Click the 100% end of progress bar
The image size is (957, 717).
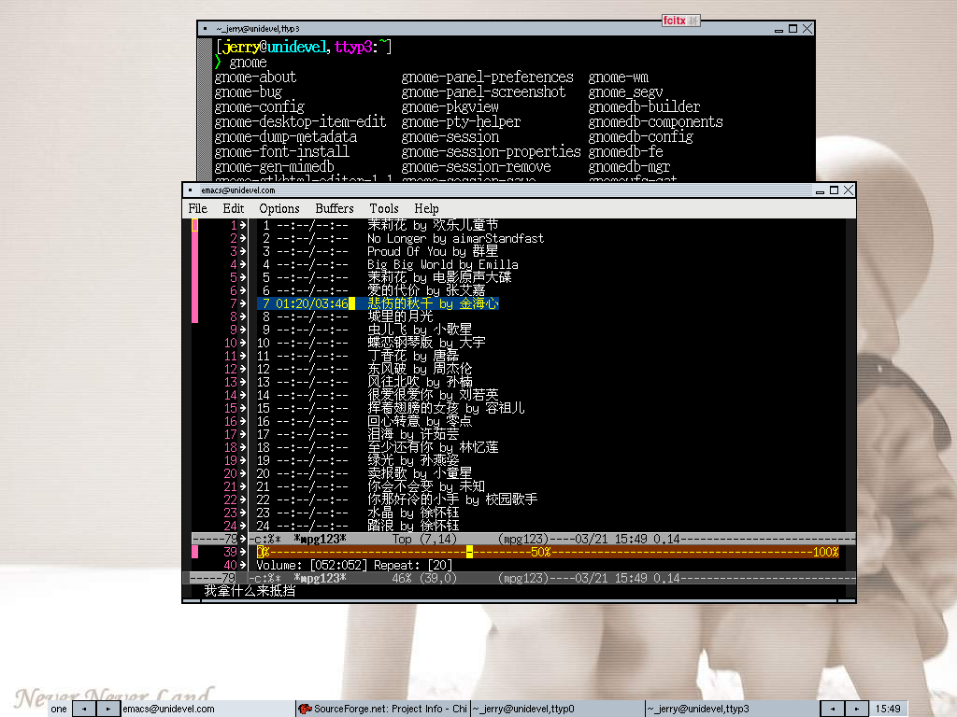(826, 552)
